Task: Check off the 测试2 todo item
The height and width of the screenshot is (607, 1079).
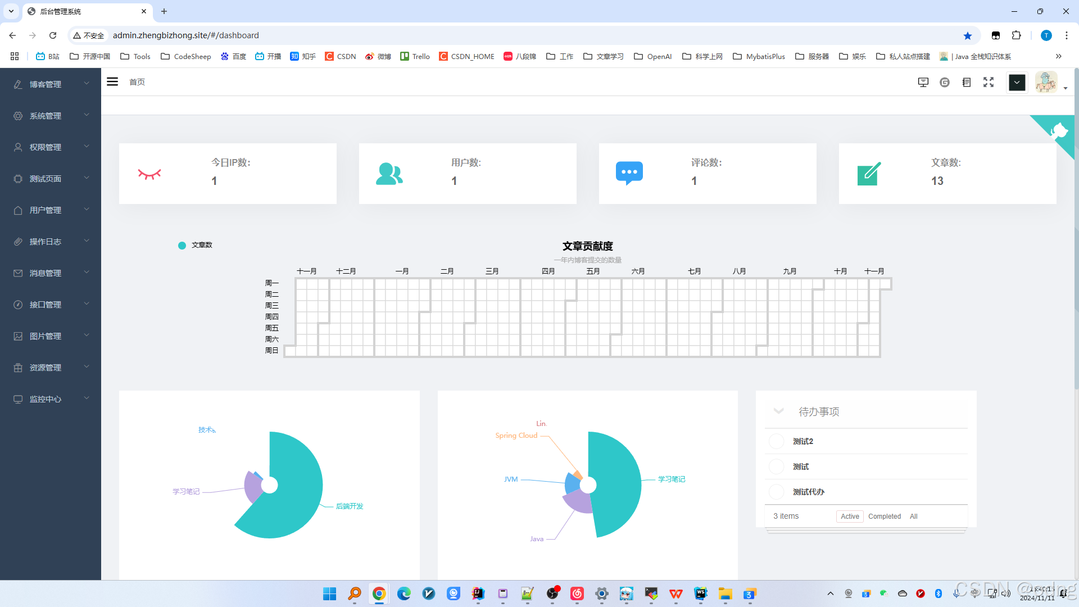Action: (776, 441)
